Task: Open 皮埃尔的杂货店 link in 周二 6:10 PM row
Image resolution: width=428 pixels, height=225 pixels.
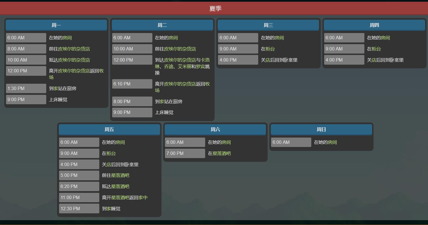Action: (x=180, y=84)
